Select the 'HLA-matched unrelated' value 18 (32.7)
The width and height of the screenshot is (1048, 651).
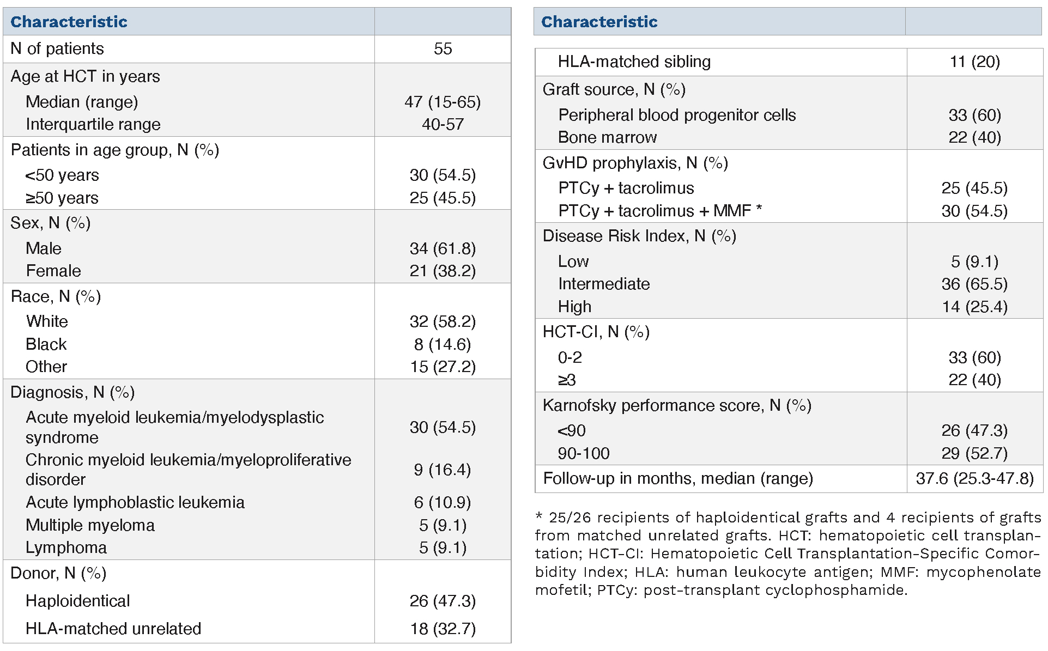(x=443, y=629)
